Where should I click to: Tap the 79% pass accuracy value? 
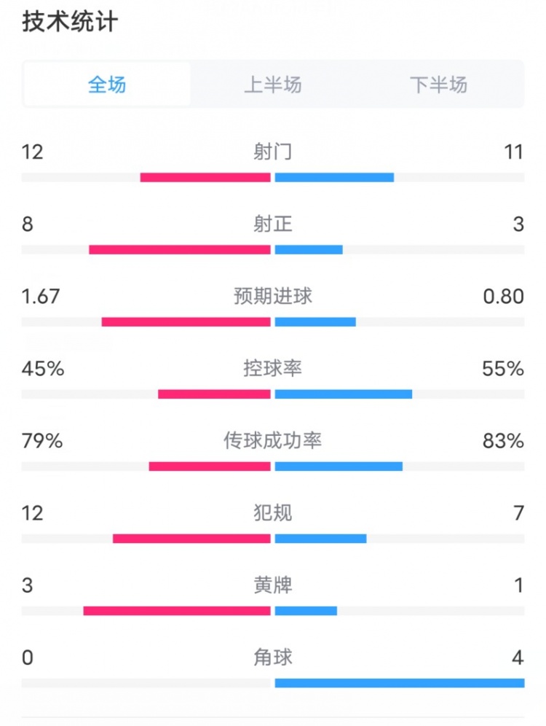click(42, 440)
